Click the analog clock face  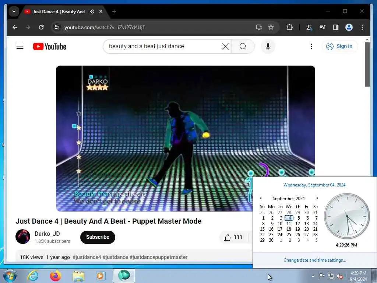347,216
